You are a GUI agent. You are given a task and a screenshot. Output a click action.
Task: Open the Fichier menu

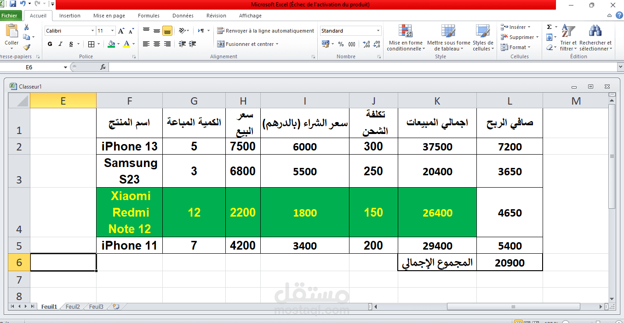pos(9,16)
